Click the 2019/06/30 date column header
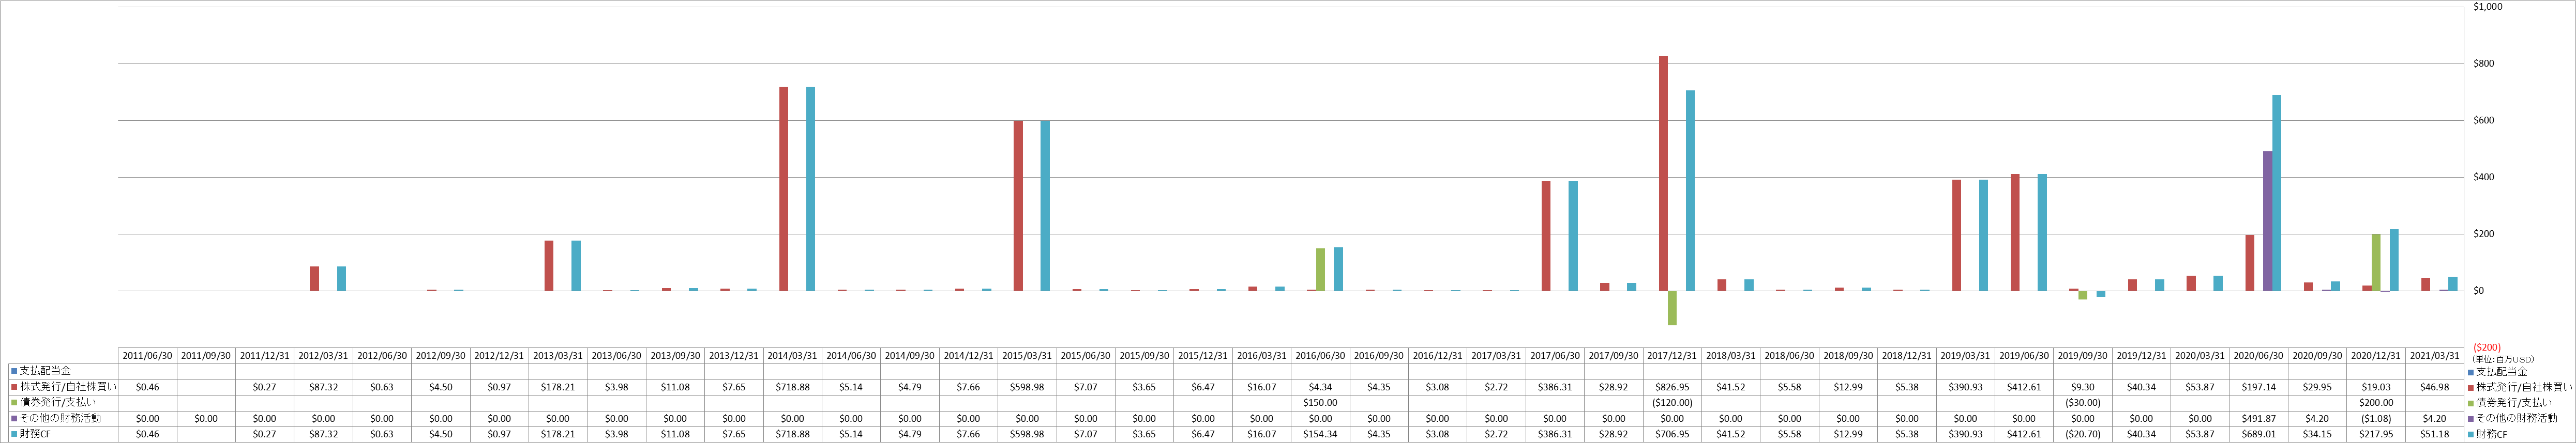 point(2025,356)
